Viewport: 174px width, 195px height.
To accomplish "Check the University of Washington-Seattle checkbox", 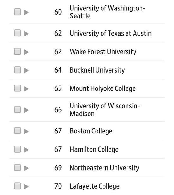I will pos(17,12).
